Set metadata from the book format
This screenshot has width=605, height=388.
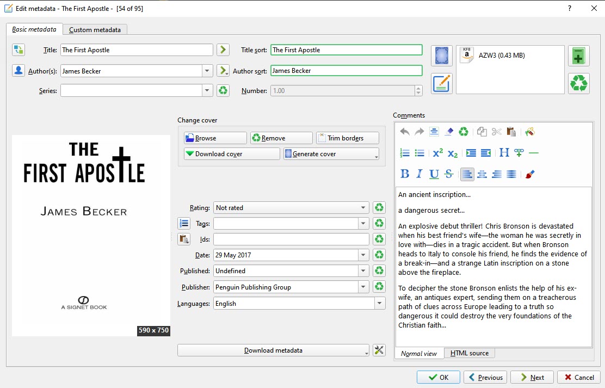point(441,83)
